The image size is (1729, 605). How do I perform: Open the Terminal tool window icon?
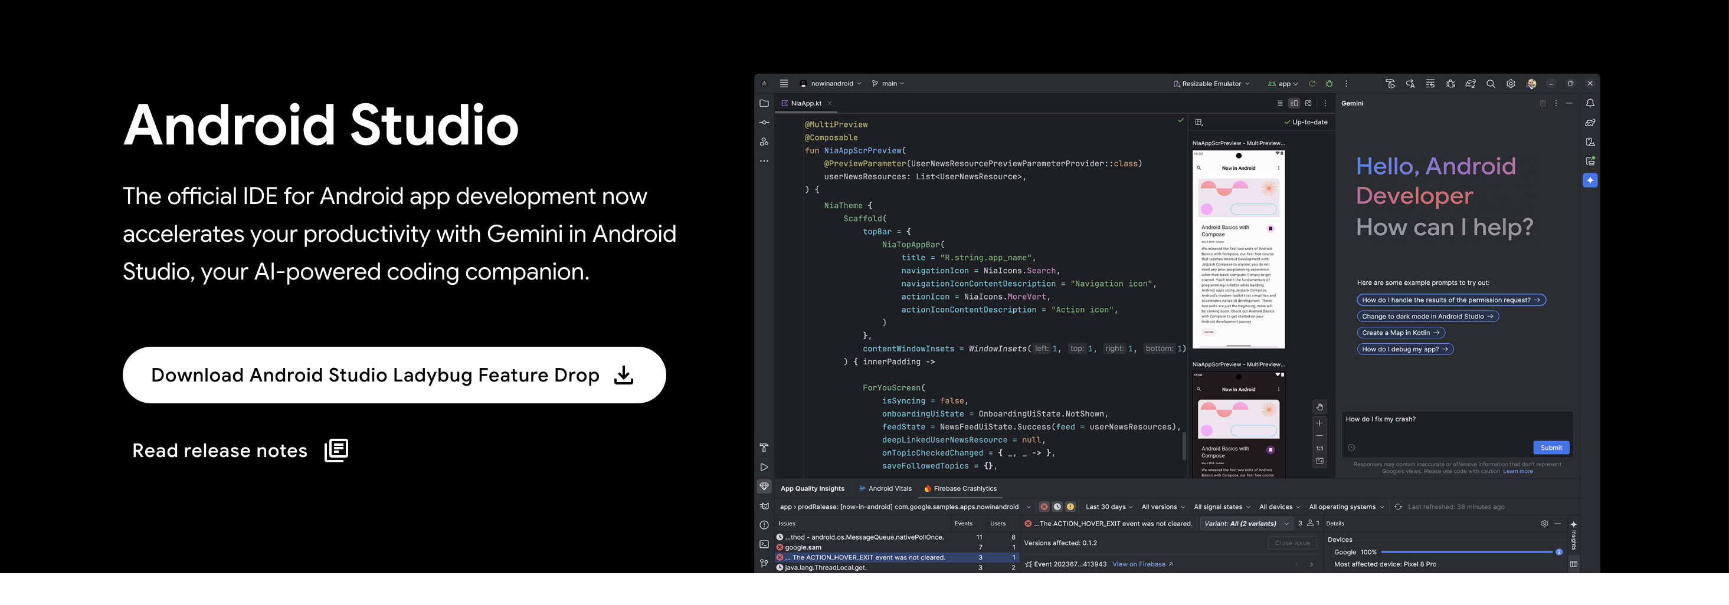[x=764, y=545]
